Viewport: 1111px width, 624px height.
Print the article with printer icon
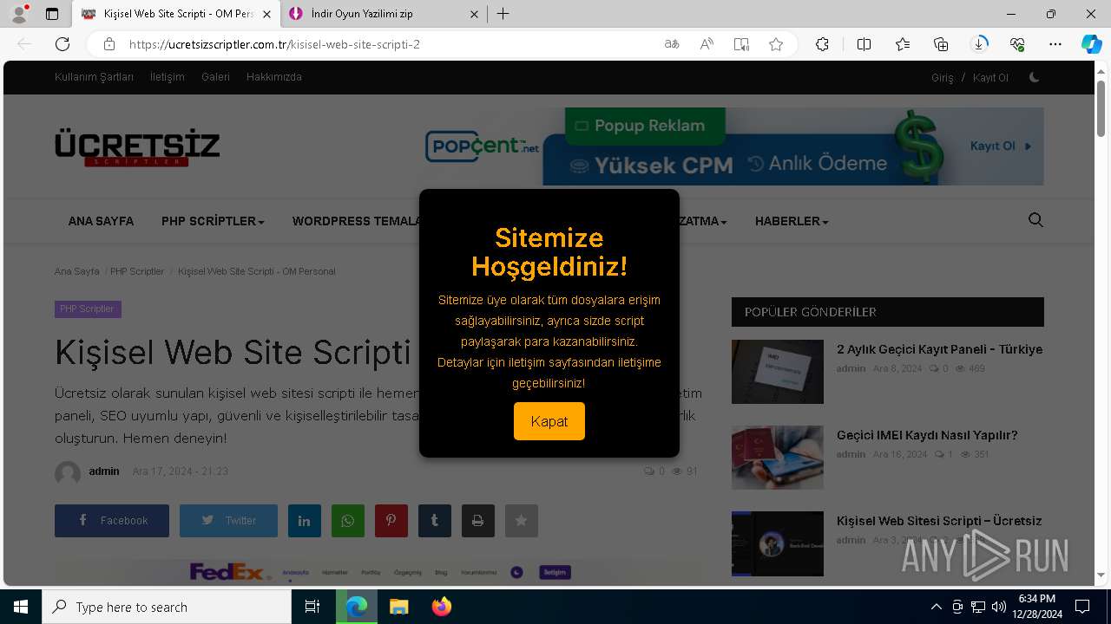tap(478, 521)
